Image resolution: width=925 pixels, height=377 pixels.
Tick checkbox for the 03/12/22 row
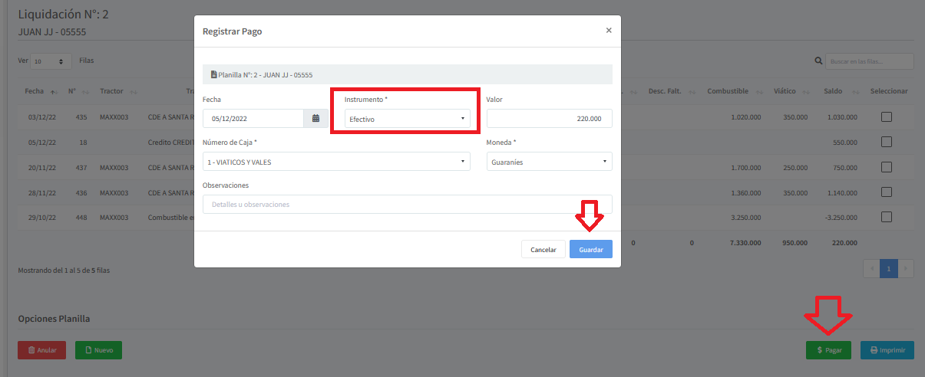tap(887, 117)
